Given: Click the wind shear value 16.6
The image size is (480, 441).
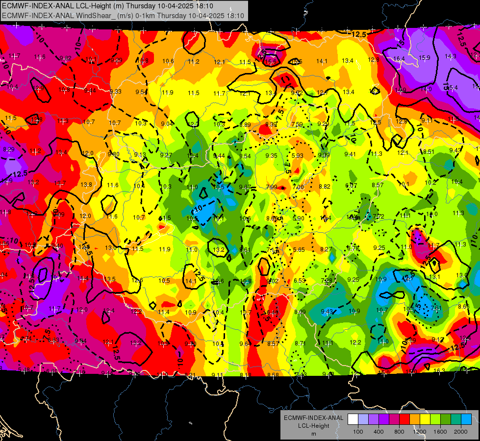Looking at the screenshot, I should [x=271, y=62].
